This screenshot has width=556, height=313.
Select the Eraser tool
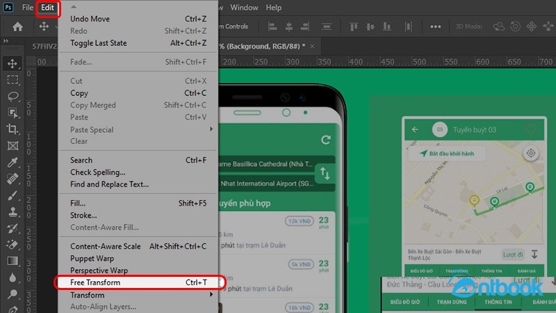click(x=13, y=245)
